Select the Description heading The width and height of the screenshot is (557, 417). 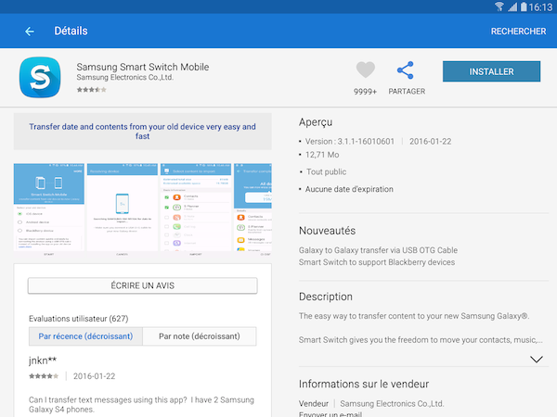[326, 297]
